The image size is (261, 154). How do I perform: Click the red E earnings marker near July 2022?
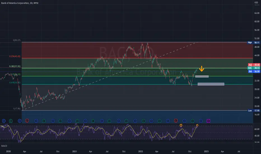tap(176, 121)
